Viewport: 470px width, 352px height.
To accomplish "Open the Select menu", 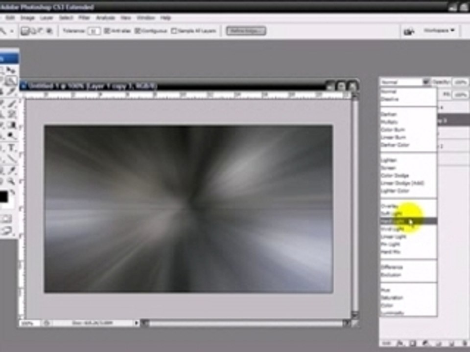I will pos(66,18).
